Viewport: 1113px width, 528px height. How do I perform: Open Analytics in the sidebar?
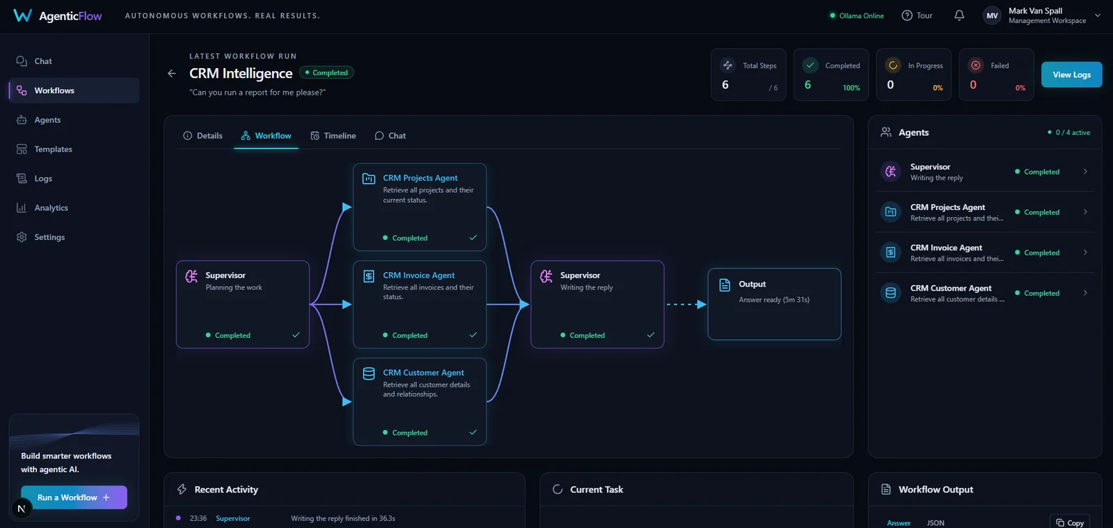pos(74,207)
